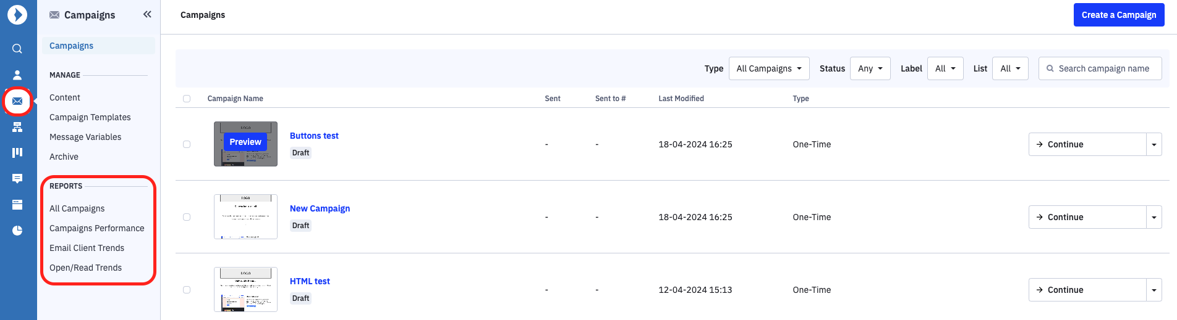Check the Buttons test campaign checkbox
The image size is (1177, 320).
click(x=187, y=144)
